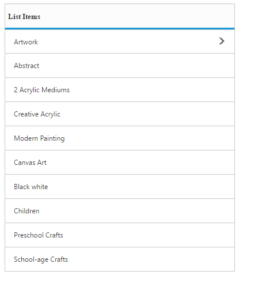This screenshot has height=305, width=262.
Task: Choose Children in the list
Action: (x=120, y=211)
